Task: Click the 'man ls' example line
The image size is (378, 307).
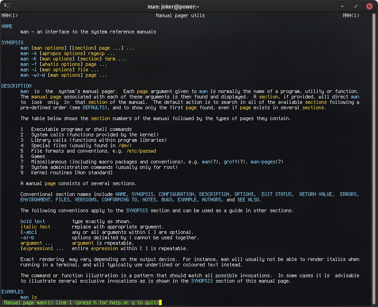Action: [28, 298]
